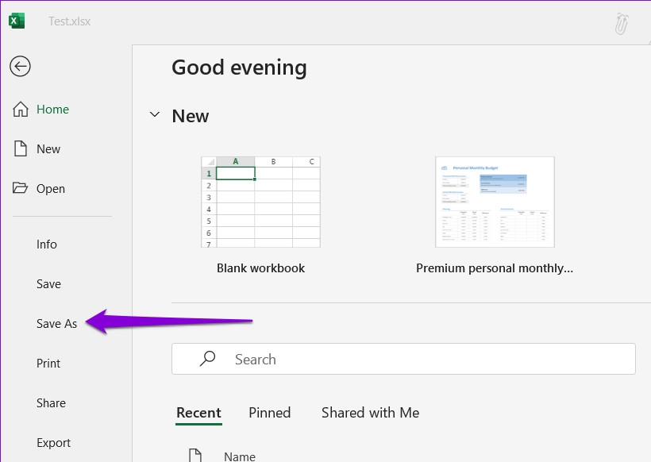Viewport: 651px width, 462px height.
Task: Click the Blank workbook label
Action: 260,268
